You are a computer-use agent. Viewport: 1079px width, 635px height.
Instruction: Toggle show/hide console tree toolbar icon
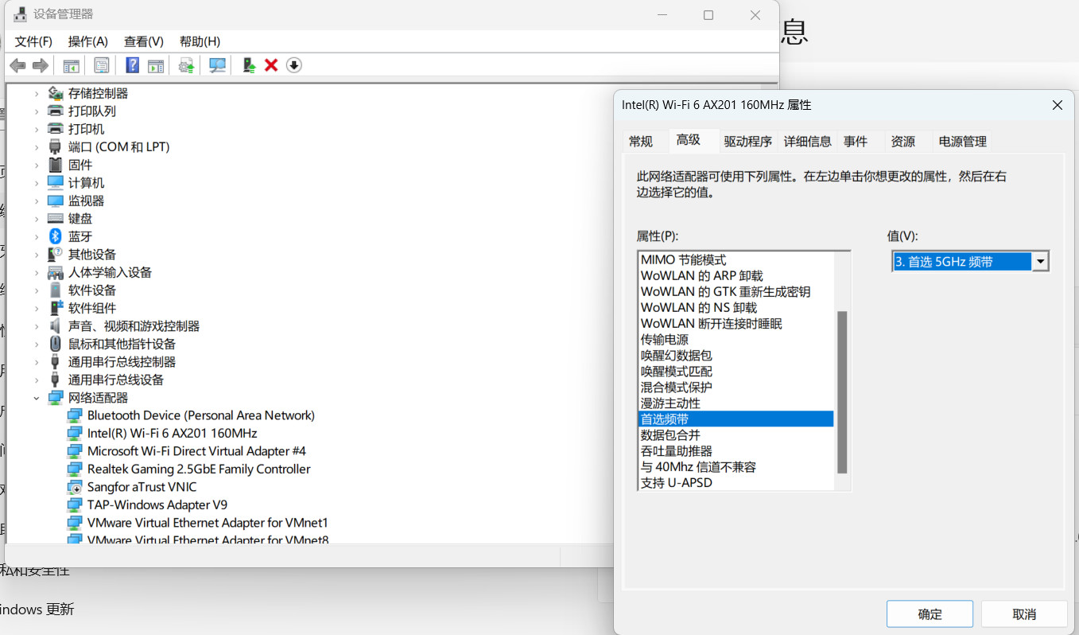tap(72, 65)
